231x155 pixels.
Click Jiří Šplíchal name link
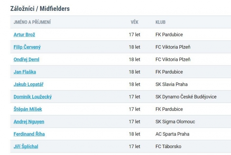click(x=26, y=146)
